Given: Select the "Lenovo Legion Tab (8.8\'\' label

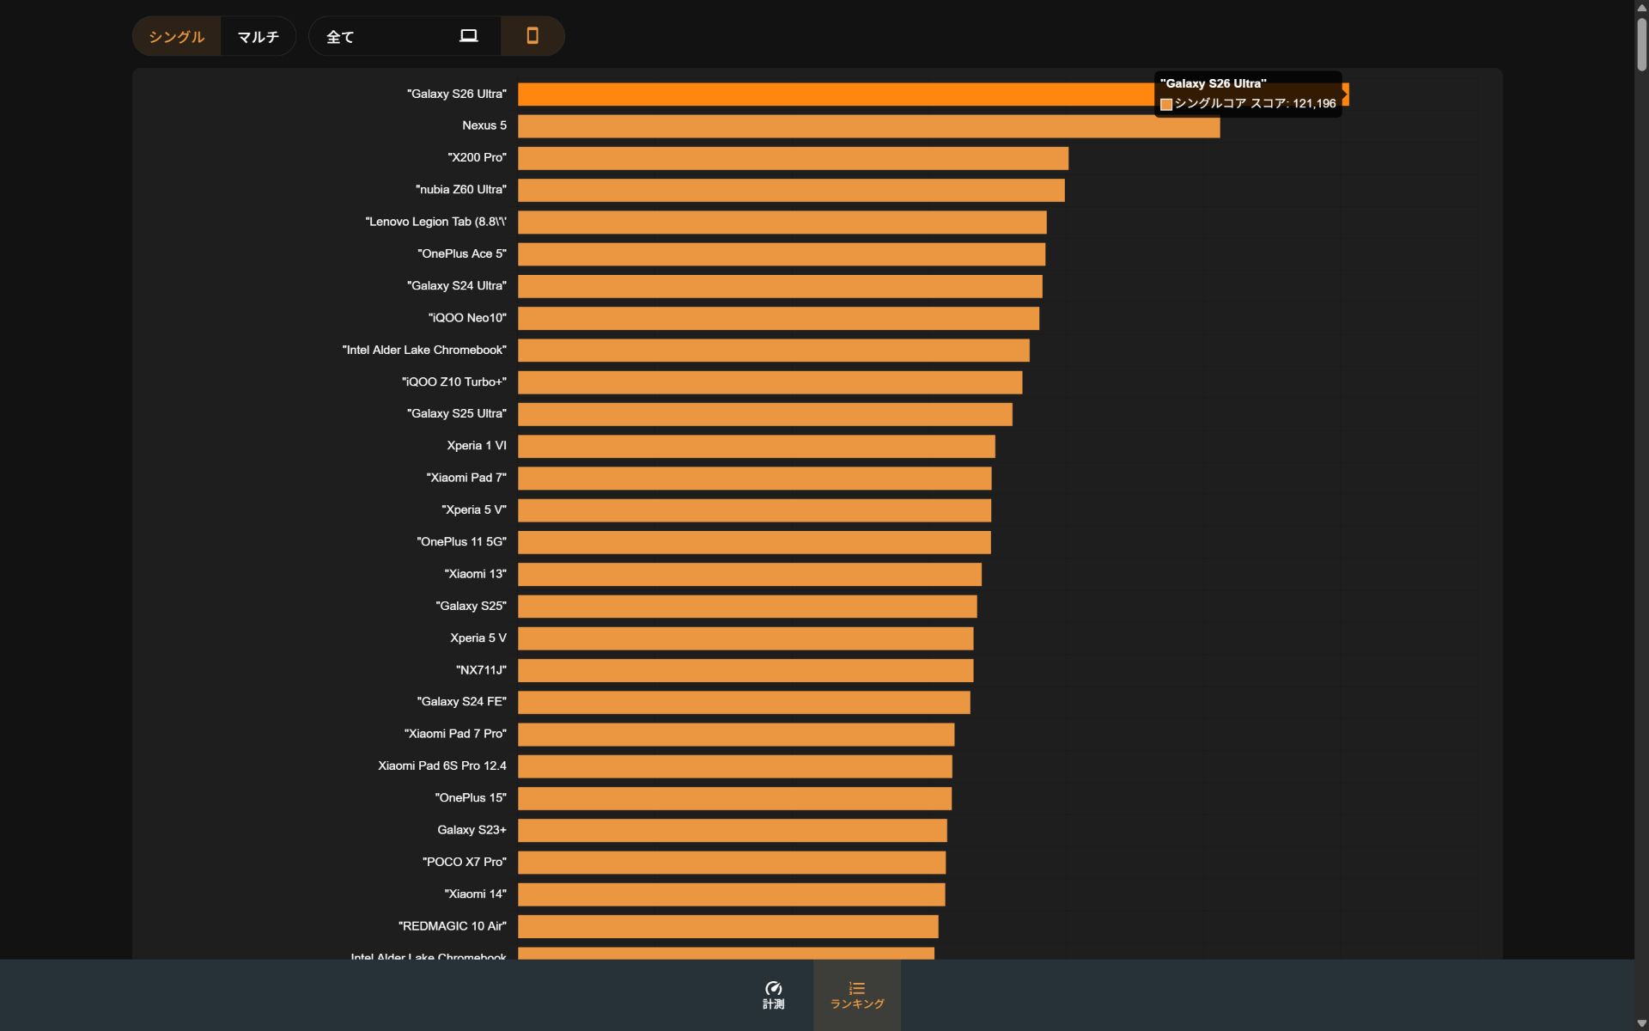Looking at the screenshot, I should (x=435, y=222).
